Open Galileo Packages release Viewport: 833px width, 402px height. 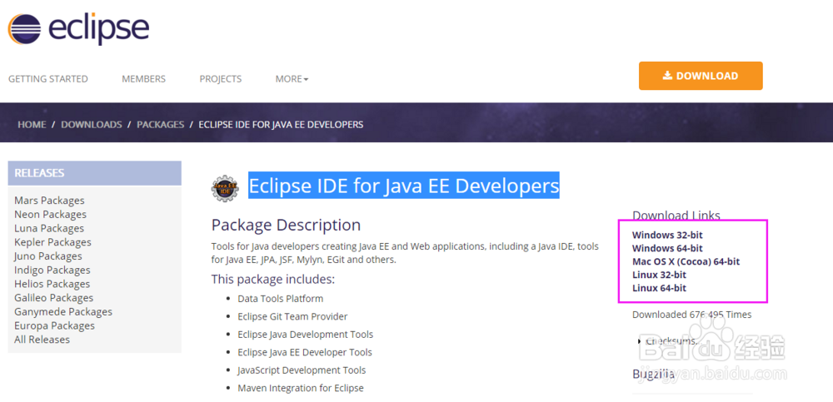pos(53,297)
